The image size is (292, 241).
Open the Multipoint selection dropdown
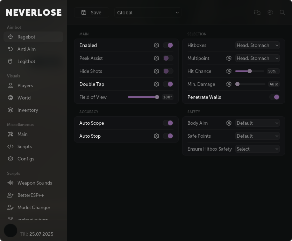tap(257, 58)
